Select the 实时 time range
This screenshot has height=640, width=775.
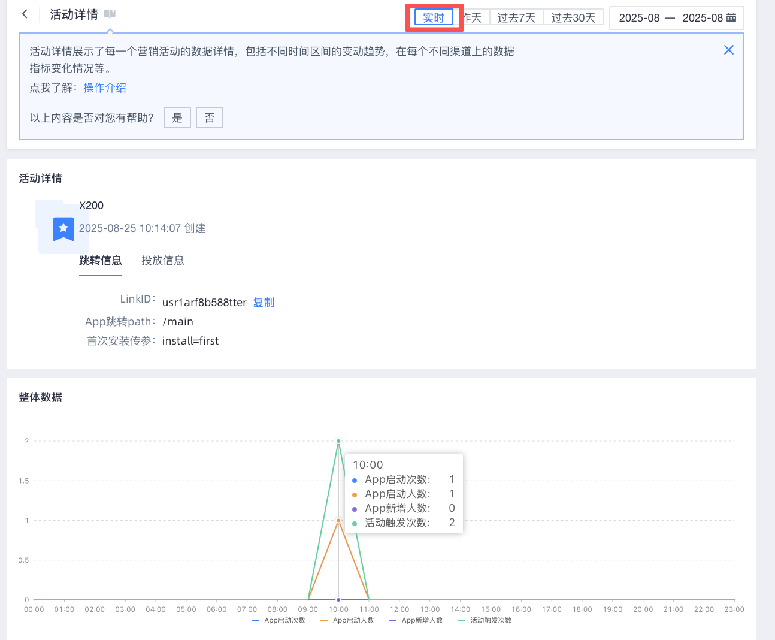pyautogui.click(x=434, y=18)
